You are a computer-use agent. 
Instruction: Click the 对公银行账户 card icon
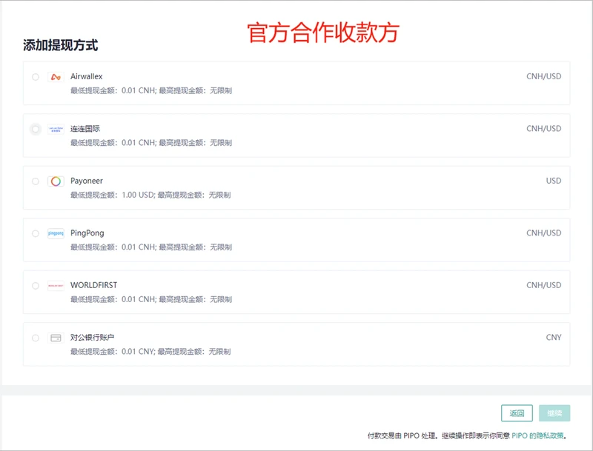tap(56, 338)
